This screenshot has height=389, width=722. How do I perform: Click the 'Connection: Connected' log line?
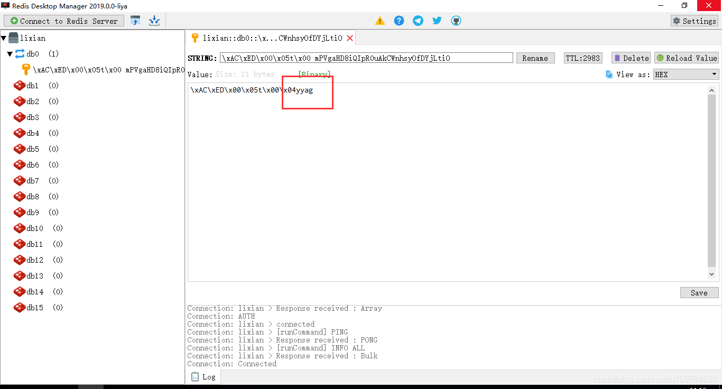pyautogui.click(x=232, y=364)
